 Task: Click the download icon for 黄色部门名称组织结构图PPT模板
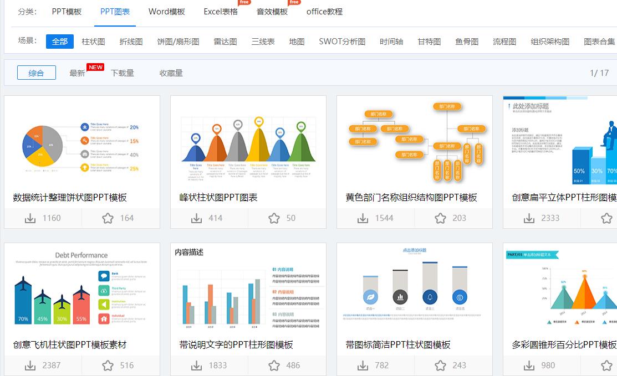click(x=363, y=218)
